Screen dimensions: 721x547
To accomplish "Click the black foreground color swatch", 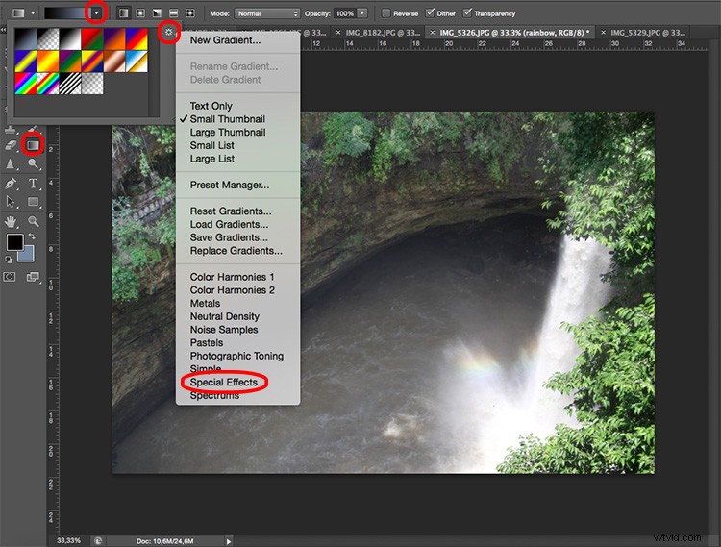I will (14, 242).
